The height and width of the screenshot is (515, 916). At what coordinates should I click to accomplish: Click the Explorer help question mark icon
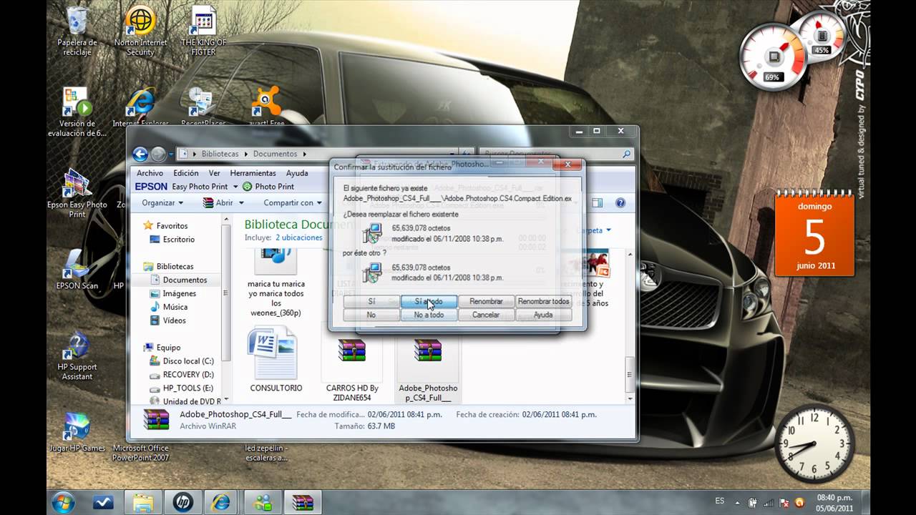tap(620, 203)
